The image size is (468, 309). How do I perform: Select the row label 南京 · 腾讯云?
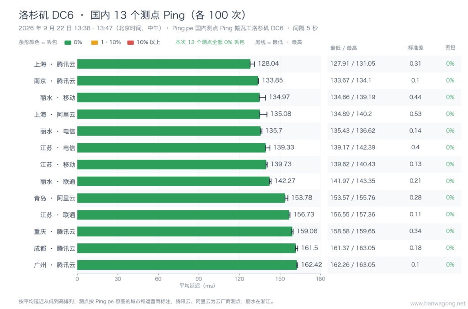tap(54, 81)
